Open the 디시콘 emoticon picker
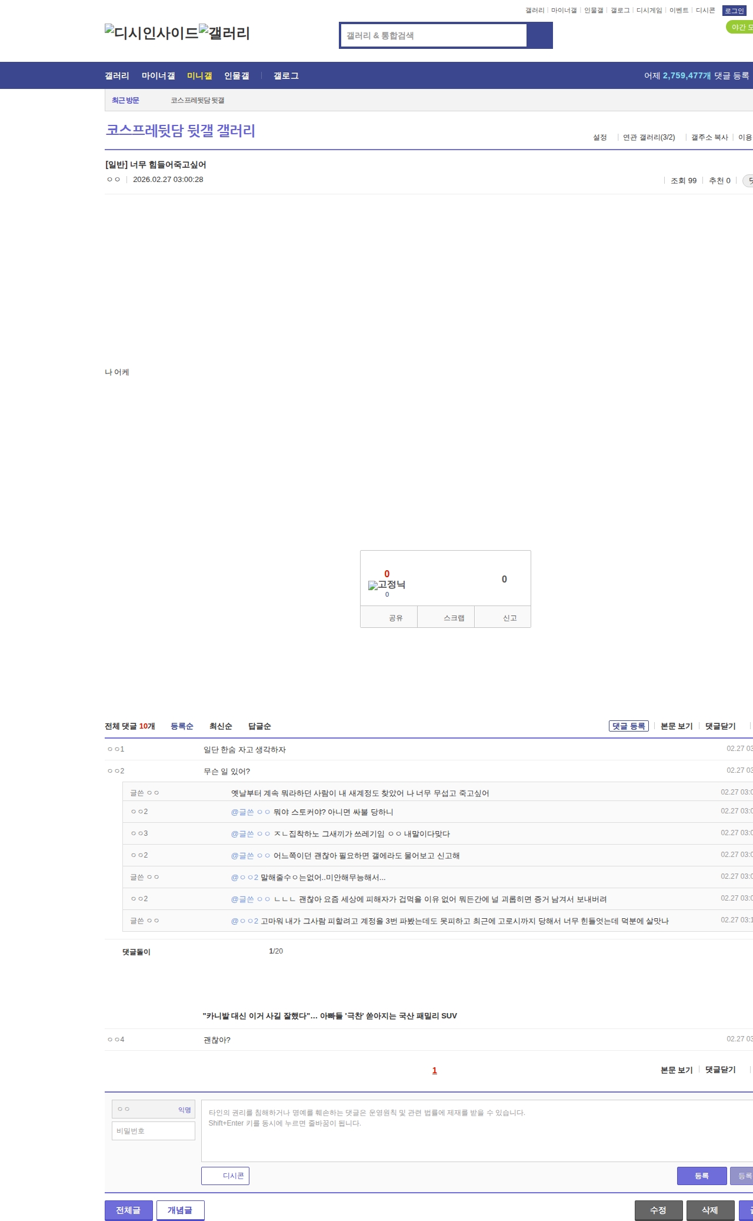This screenshot has height=1221, width=753. (225, 1176)
